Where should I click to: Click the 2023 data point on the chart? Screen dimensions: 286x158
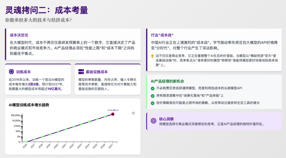point(82,124)
